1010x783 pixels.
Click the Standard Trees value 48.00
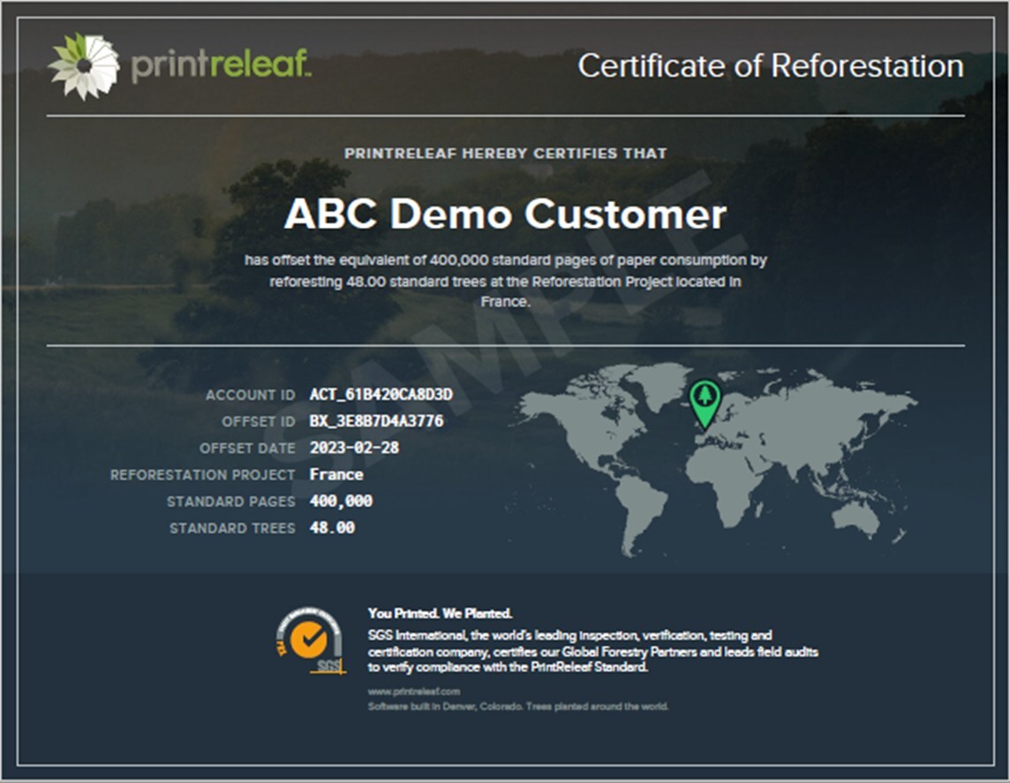click(x=332, y=528)
